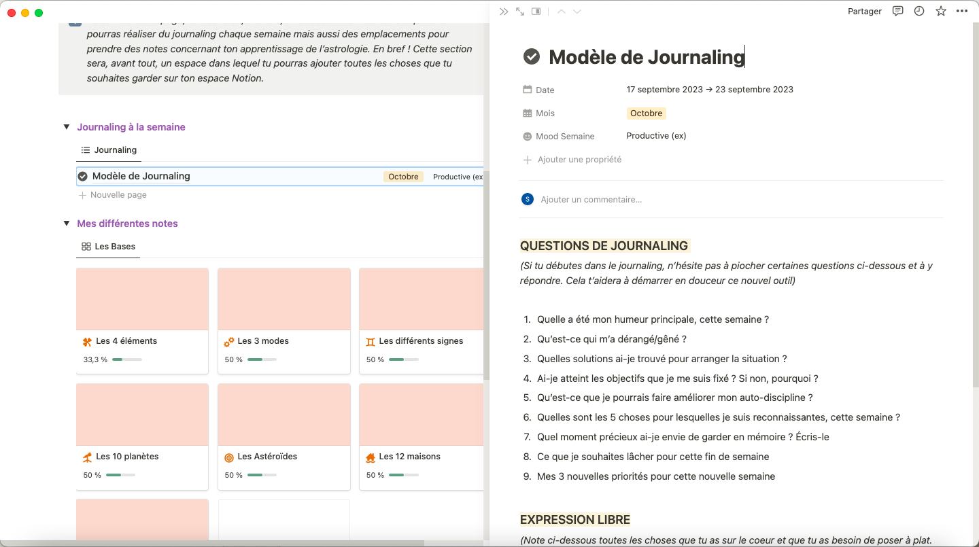Click the peek mode layout switch icon
Viewport: 979px width, 547px height.
[x=536, y=12]
